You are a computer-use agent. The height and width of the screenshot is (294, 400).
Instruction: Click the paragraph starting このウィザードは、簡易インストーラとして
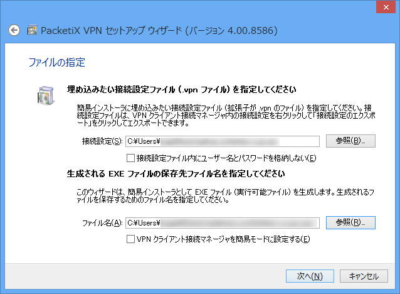pyautogui.click(x=226, y=196)
